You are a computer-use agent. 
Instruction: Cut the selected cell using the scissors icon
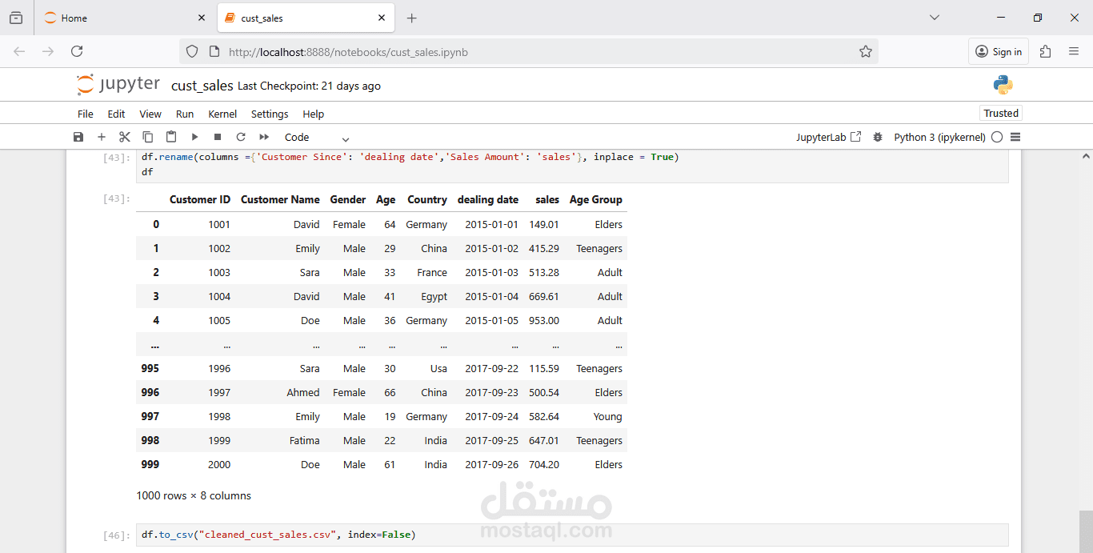click(124, 137)
